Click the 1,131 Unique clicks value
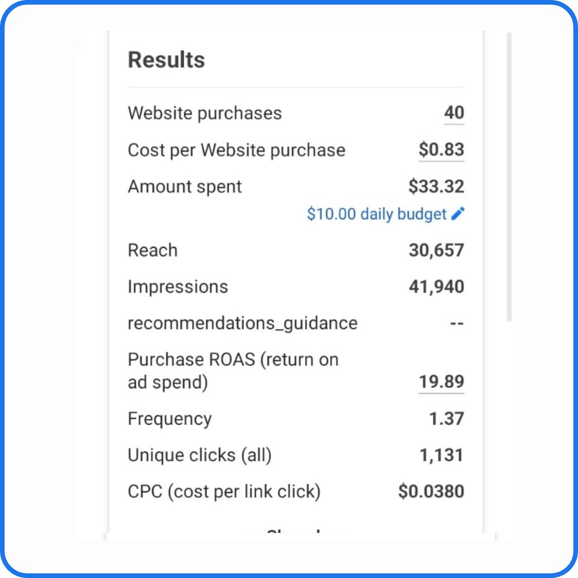 tap(441, 455)
